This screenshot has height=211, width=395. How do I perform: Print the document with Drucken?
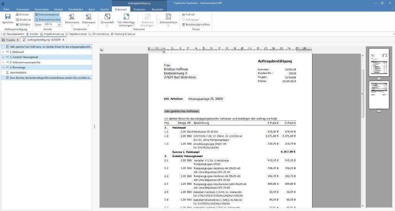click(x=22, y=15)
